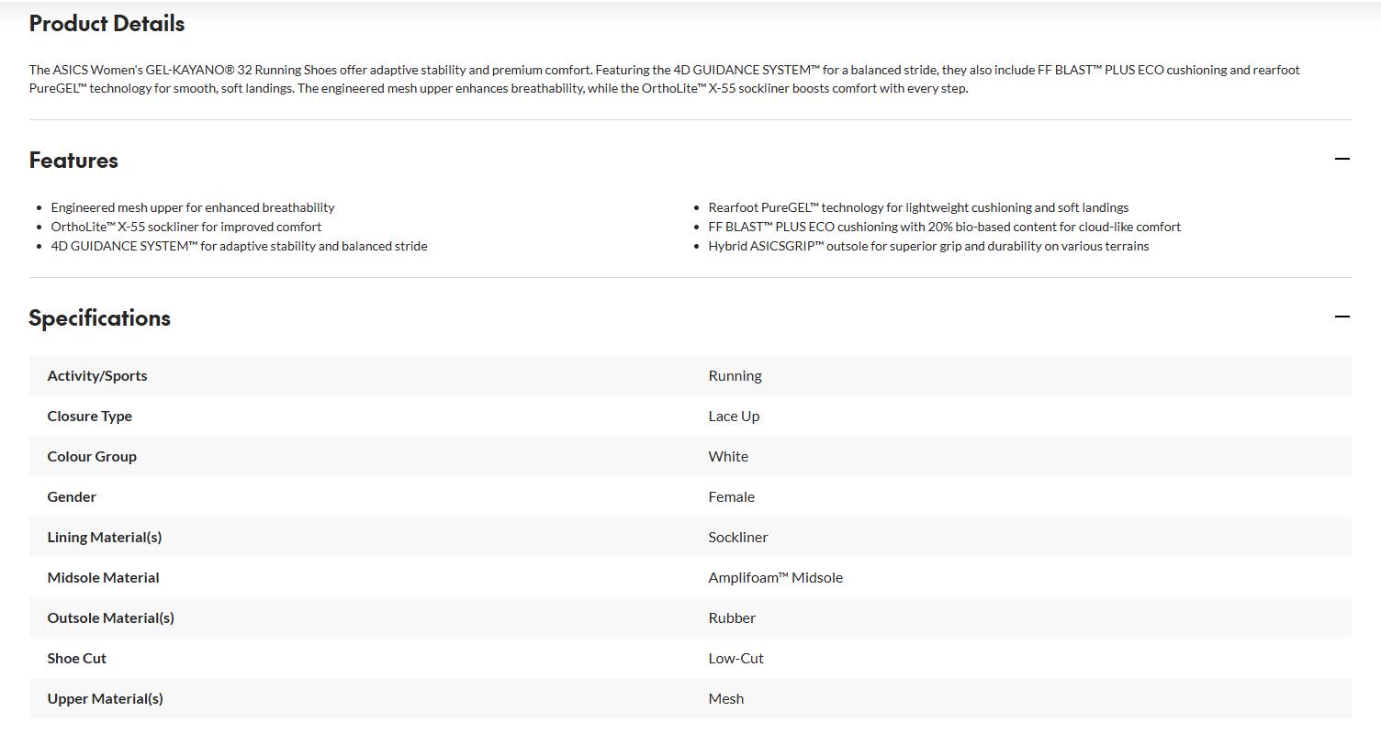Select the Gender specification label
1381x745 pixels.
pyautogui.click(x=72, y=496)
